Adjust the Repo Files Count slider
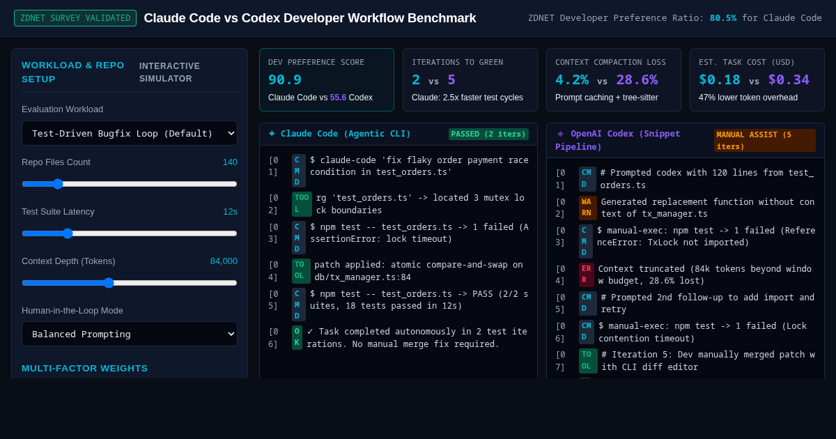The image size is (836, 439). [x=130, y=184]
